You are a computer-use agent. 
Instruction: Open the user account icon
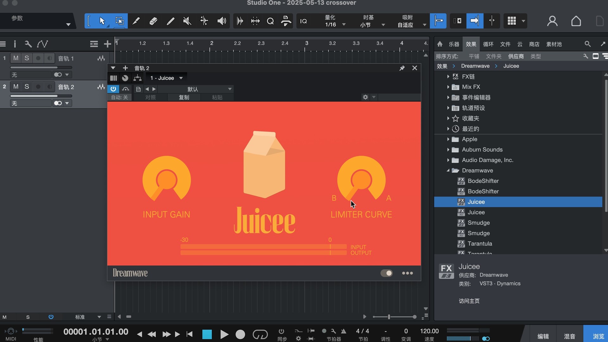552,21
